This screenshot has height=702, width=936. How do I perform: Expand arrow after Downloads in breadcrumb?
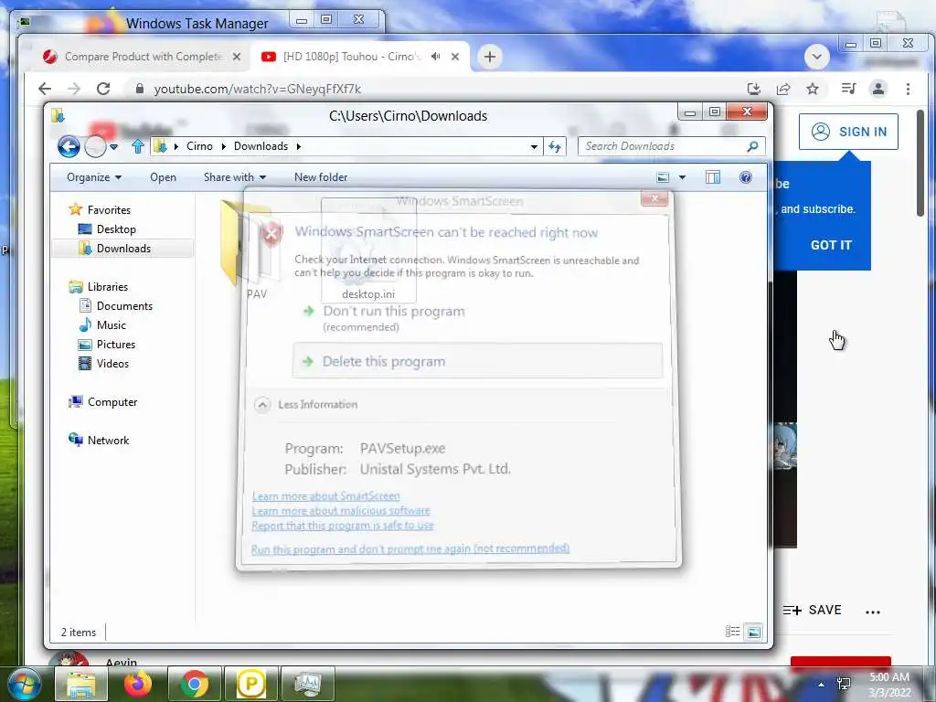tap(299, 146)
